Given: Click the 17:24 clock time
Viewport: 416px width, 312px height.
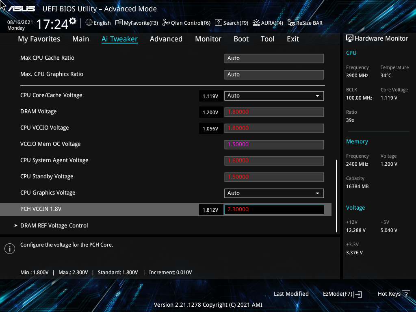Looking at the screenshot, I should [x=52, y=24].
